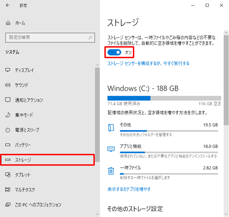
Task: Select バッテリー in the sidebar
Action: coord(47,145)
